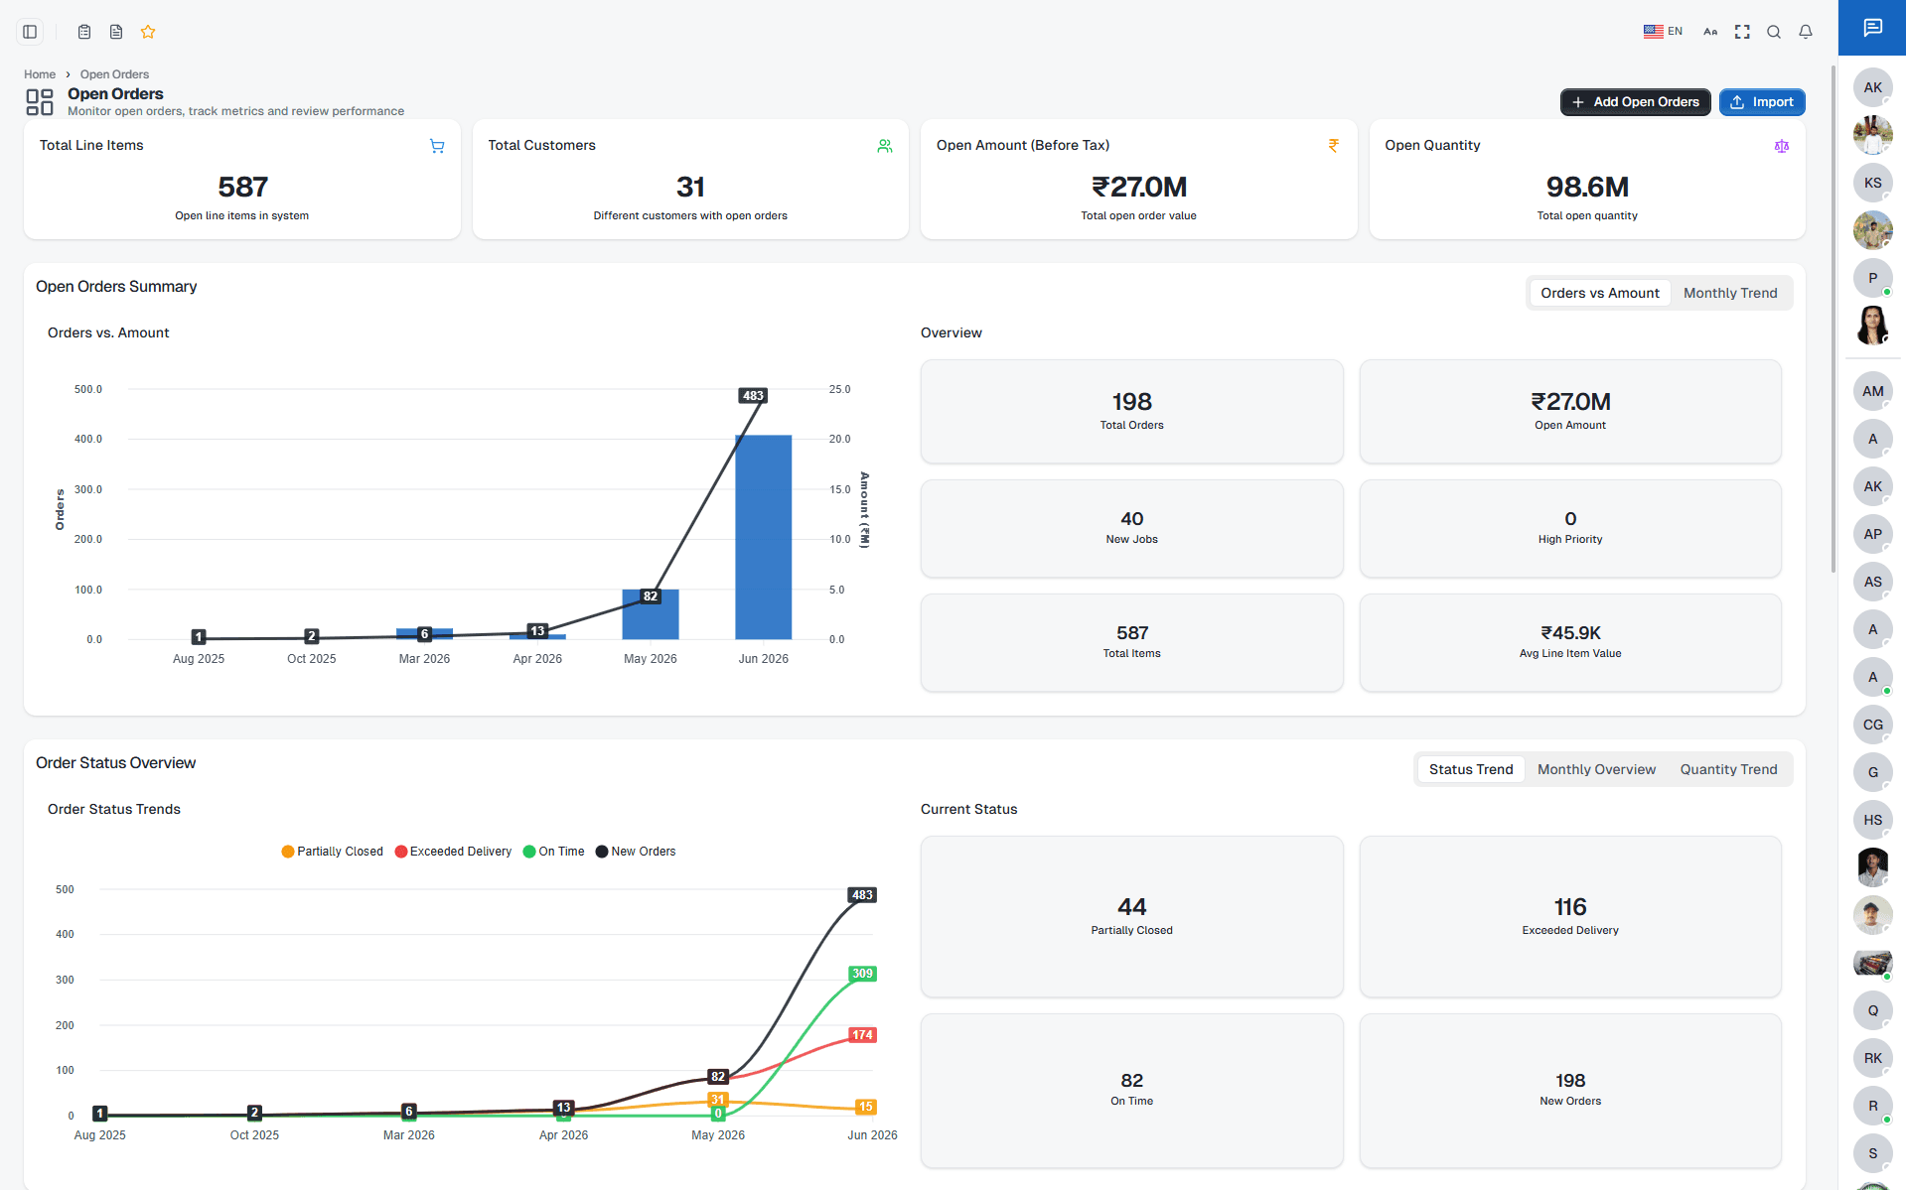
Task: Open the notifications bell
Action: coord(1806,32)
